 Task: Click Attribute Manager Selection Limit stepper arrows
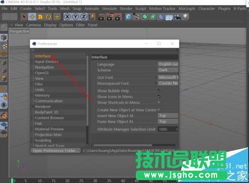click(177, 129)
